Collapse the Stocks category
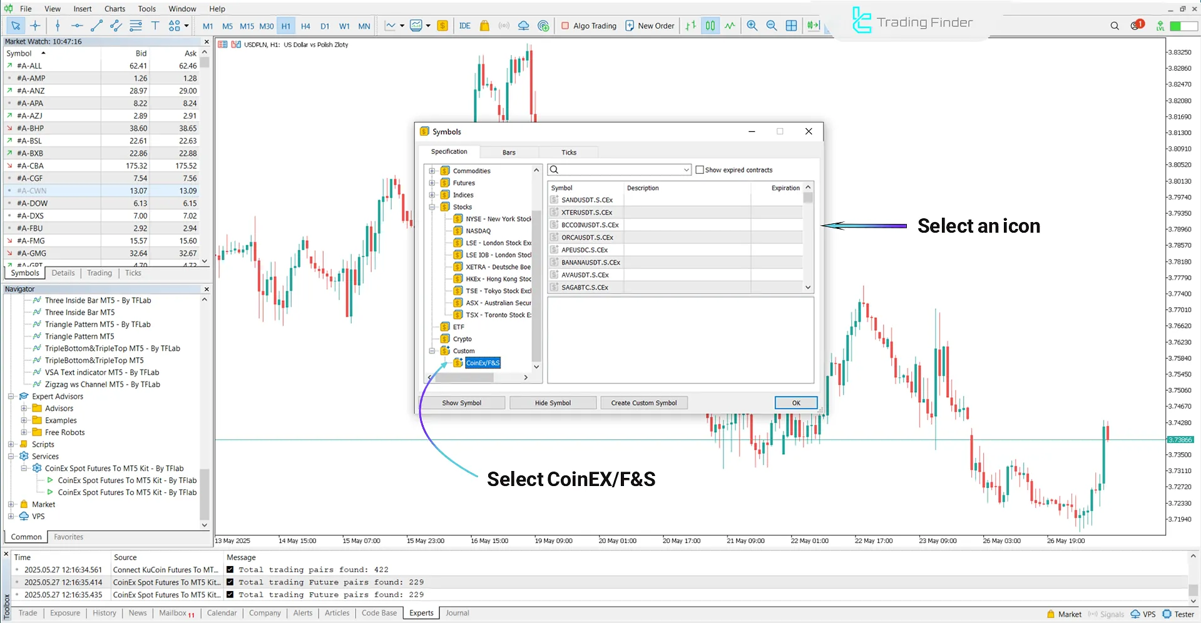The image size is (1201, 623). 431,206
